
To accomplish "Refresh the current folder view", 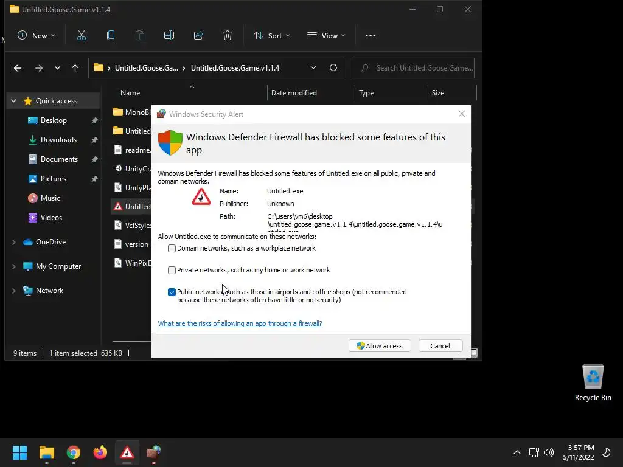I will point(333,67).
